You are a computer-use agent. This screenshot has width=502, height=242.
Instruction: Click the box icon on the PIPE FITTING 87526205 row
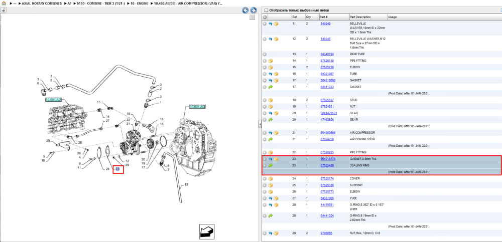click(271, 152)
